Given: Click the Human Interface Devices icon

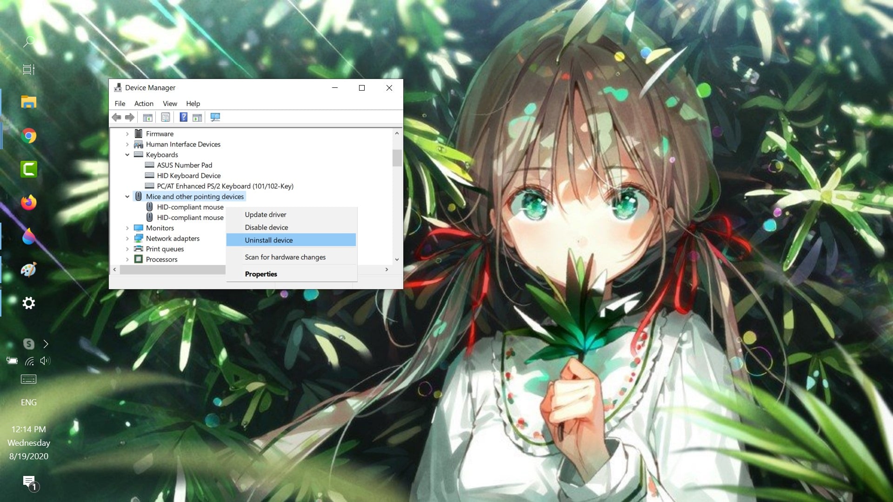Looking at the screenshot, I should coord(139,145).
